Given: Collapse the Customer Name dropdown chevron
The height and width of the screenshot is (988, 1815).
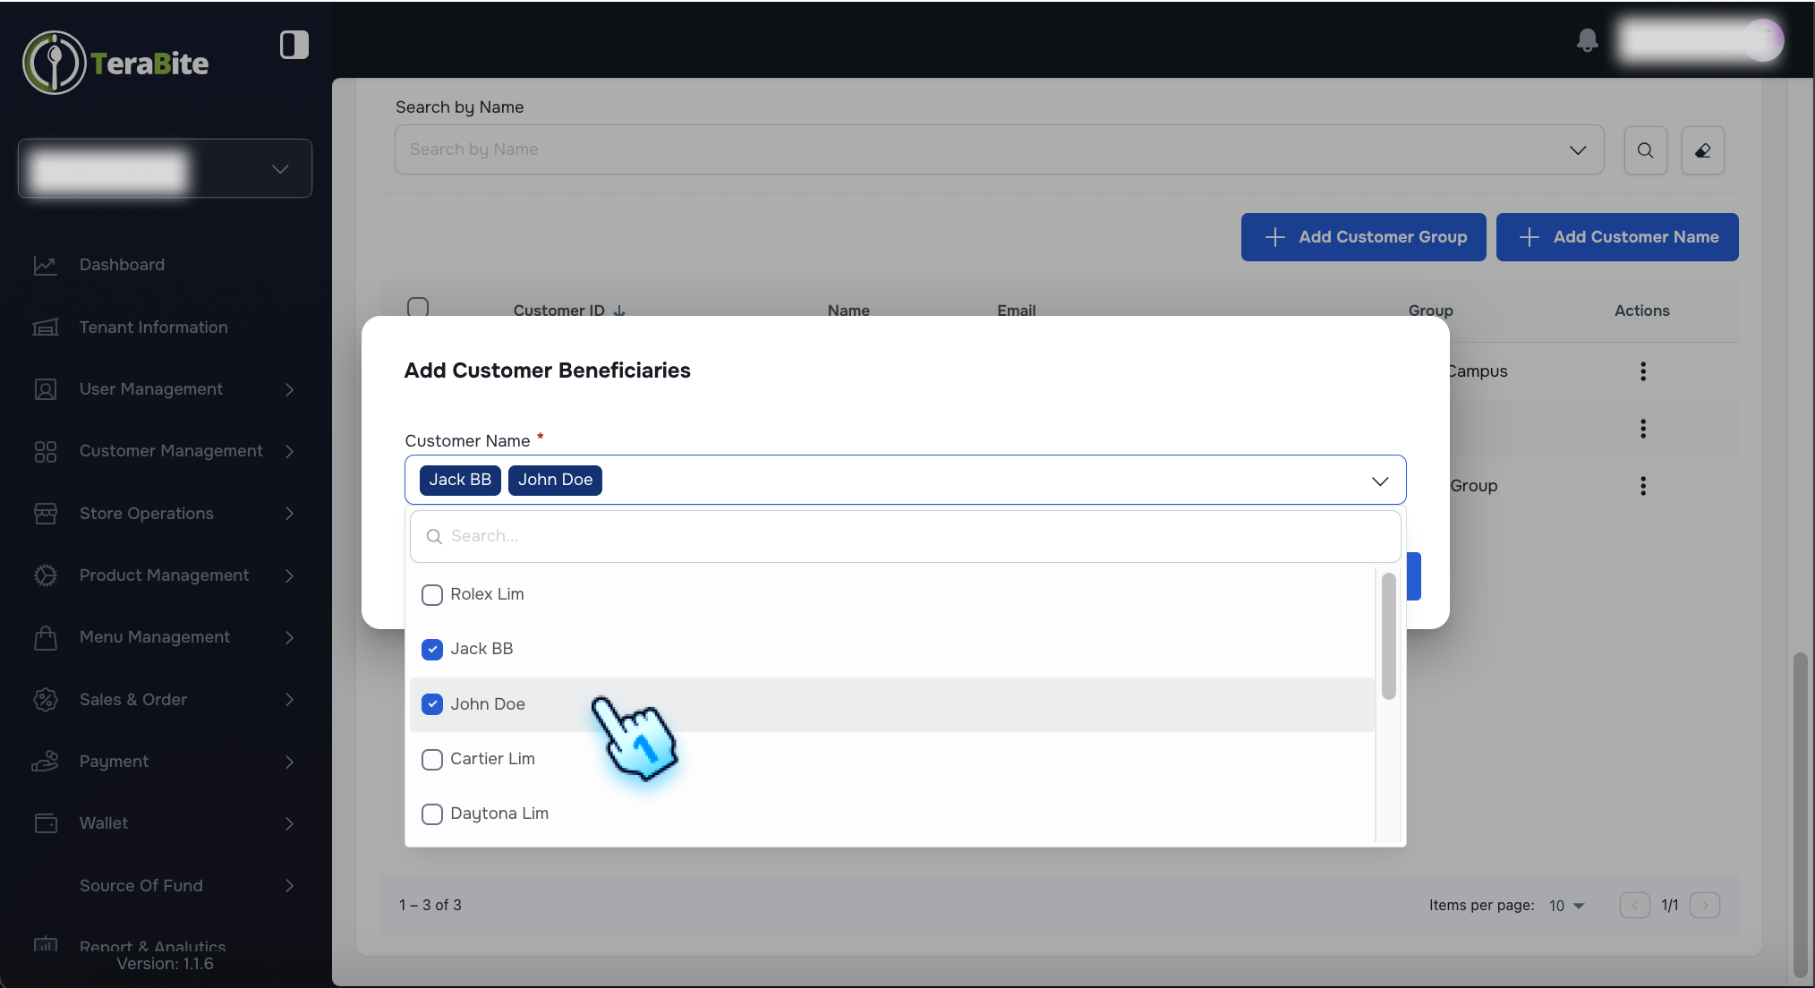Looking at the screenshot, I should click(x=1381, y=481).
